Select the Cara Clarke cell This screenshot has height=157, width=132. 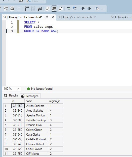tap(36, 135)
